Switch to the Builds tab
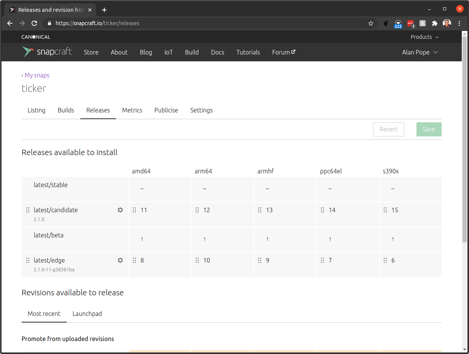Screen dimensions: 469x354 point(66,110)
